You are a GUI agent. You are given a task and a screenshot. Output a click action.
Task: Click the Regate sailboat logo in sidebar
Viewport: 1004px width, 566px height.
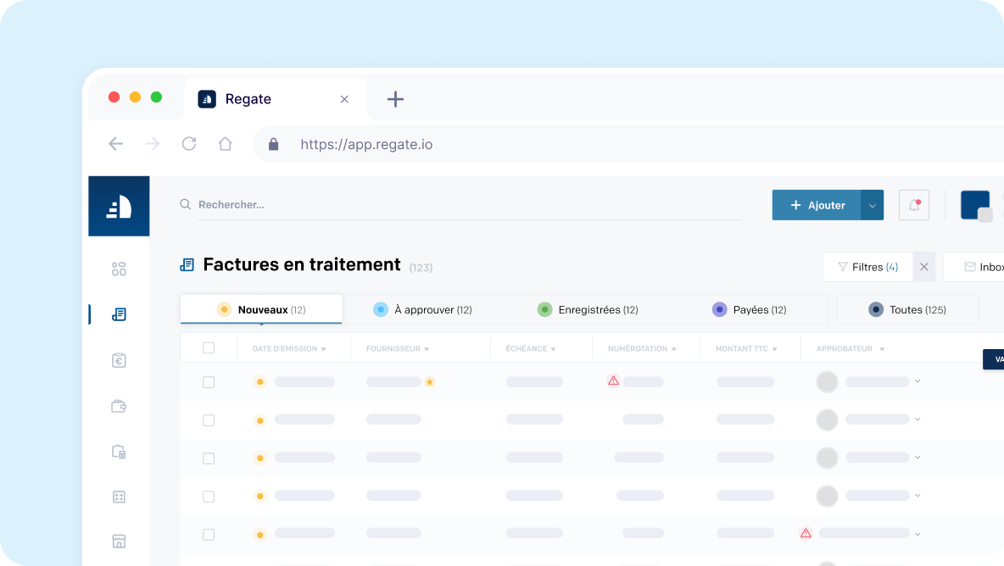[x=119, y=206]
